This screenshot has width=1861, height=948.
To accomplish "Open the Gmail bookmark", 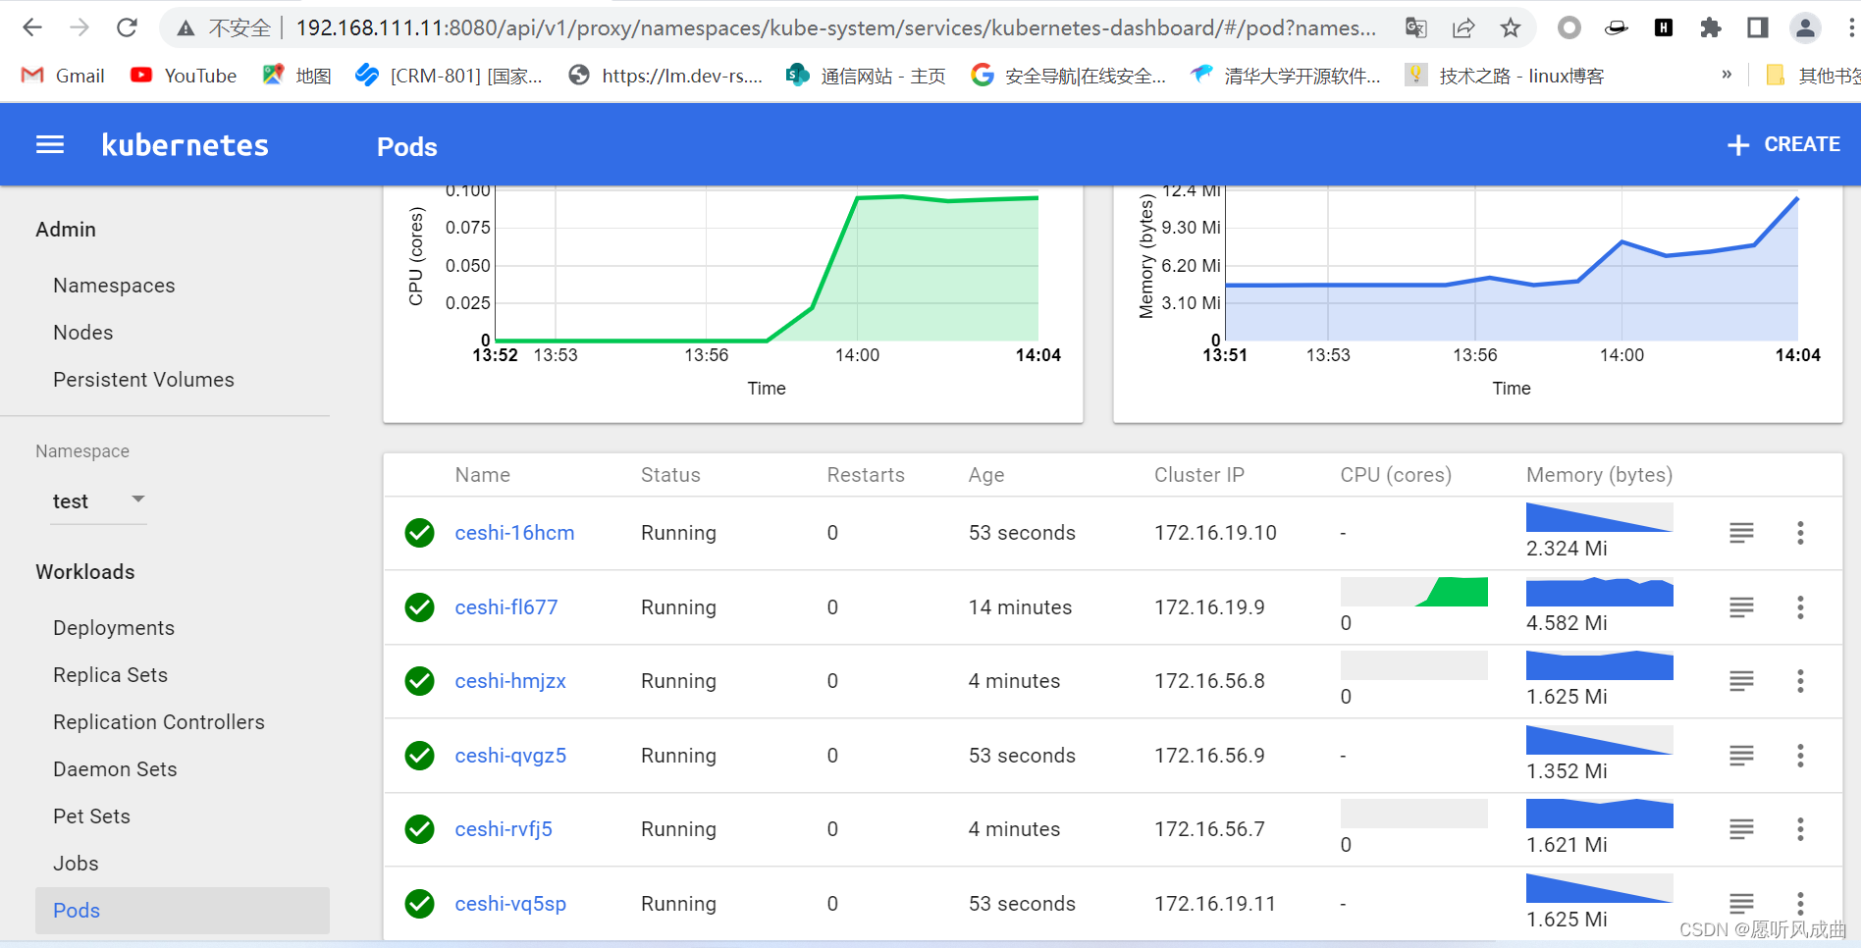I will 63,76.
